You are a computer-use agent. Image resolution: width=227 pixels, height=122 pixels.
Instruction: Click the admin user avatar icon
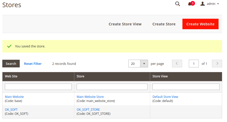203,4
